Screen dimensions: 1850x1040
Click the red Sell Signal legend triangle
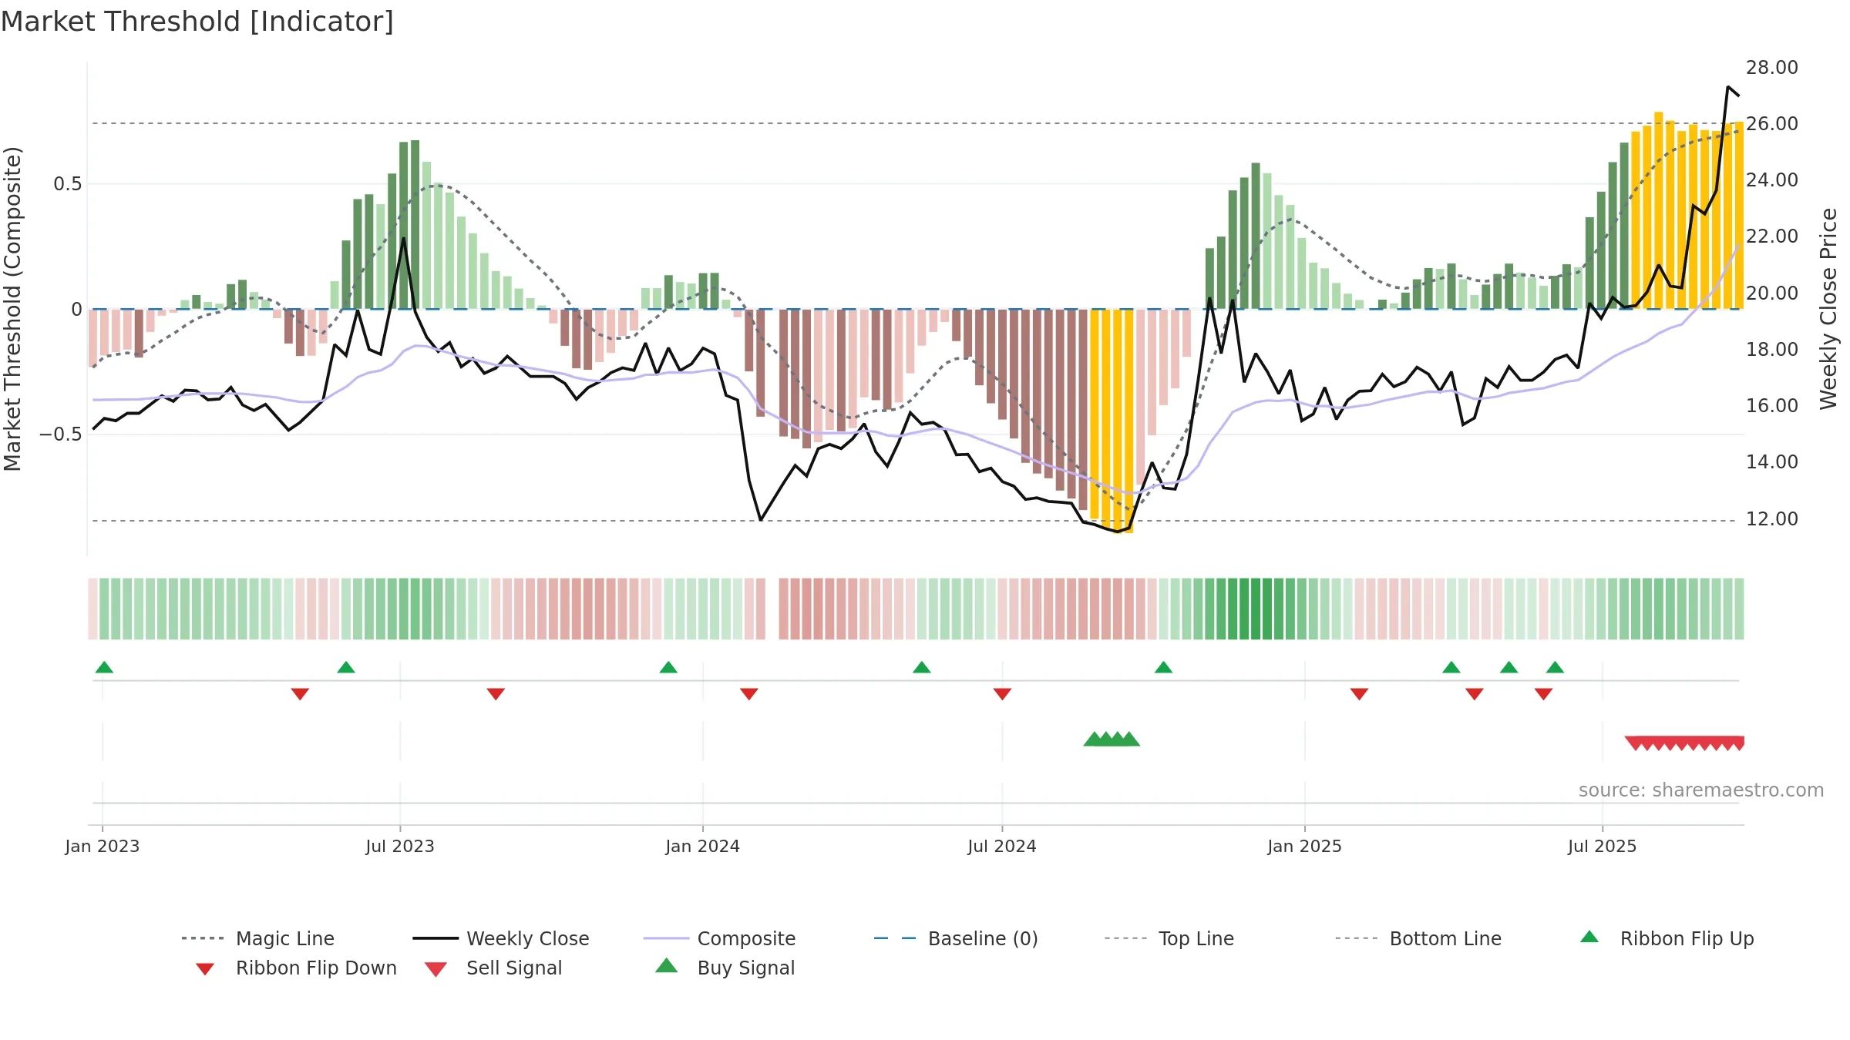(x=436, y=969)
